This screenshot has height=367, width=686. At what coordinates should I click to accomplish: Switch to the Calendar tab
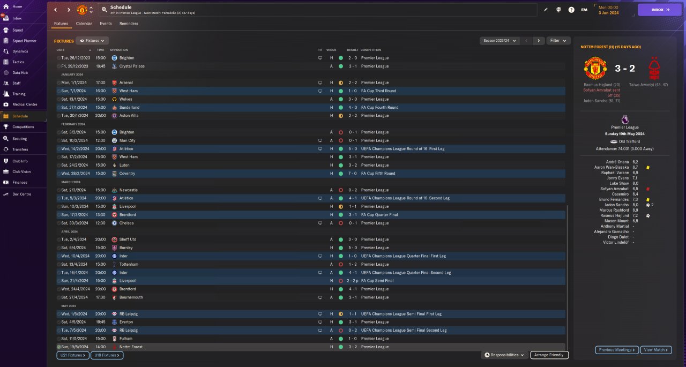[x=84, y=24]
